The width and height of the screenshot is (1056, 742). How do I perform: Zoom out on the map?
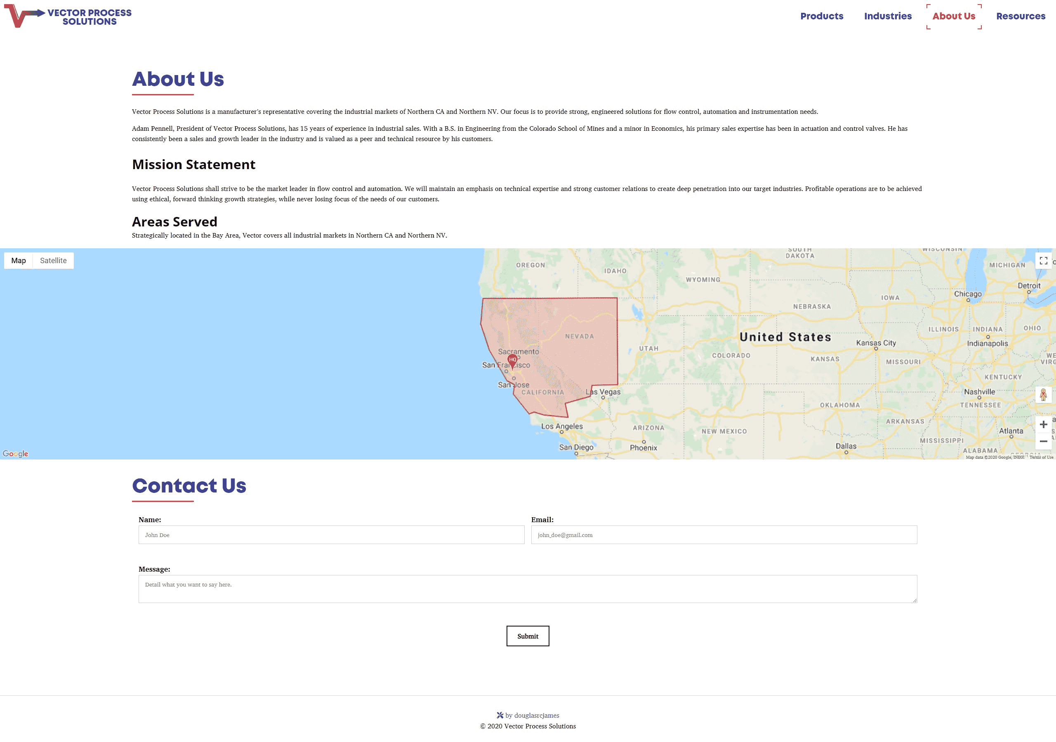pos(1043,441)
